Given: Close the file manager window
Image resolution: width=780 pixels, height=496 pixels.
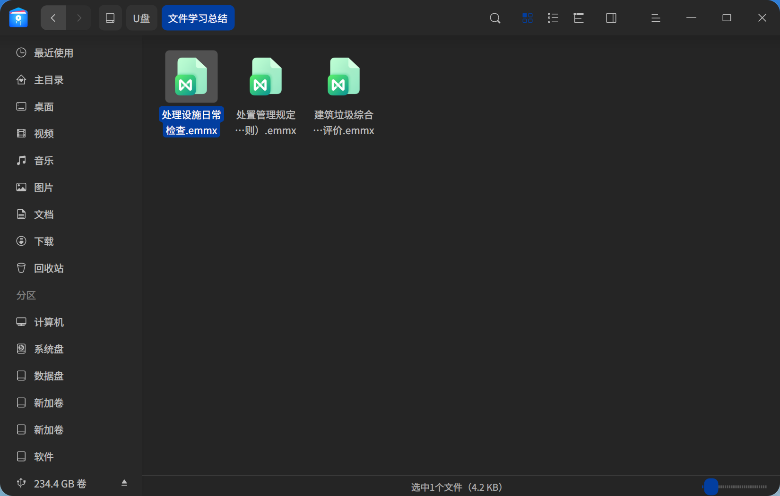Looking at the screenshot, I should point(762,18).
